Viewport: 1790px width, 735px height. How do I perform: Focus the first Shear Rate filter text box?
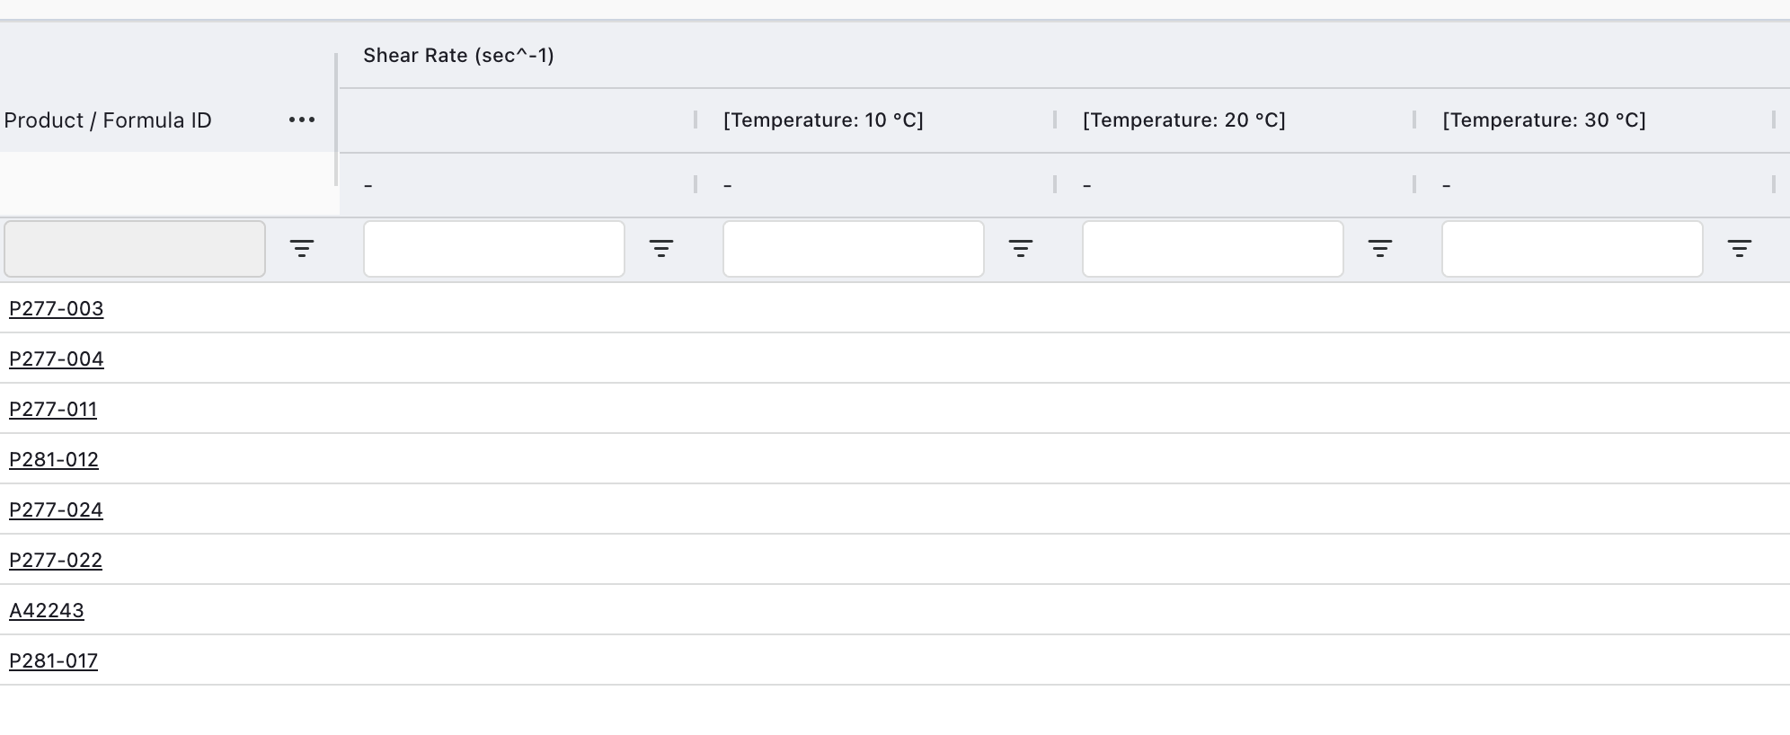point(493,249)
